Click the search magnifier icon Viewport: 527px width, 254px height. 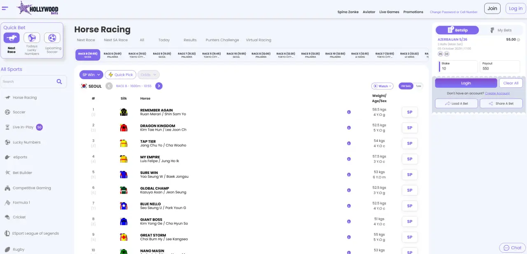coord(59,82)
